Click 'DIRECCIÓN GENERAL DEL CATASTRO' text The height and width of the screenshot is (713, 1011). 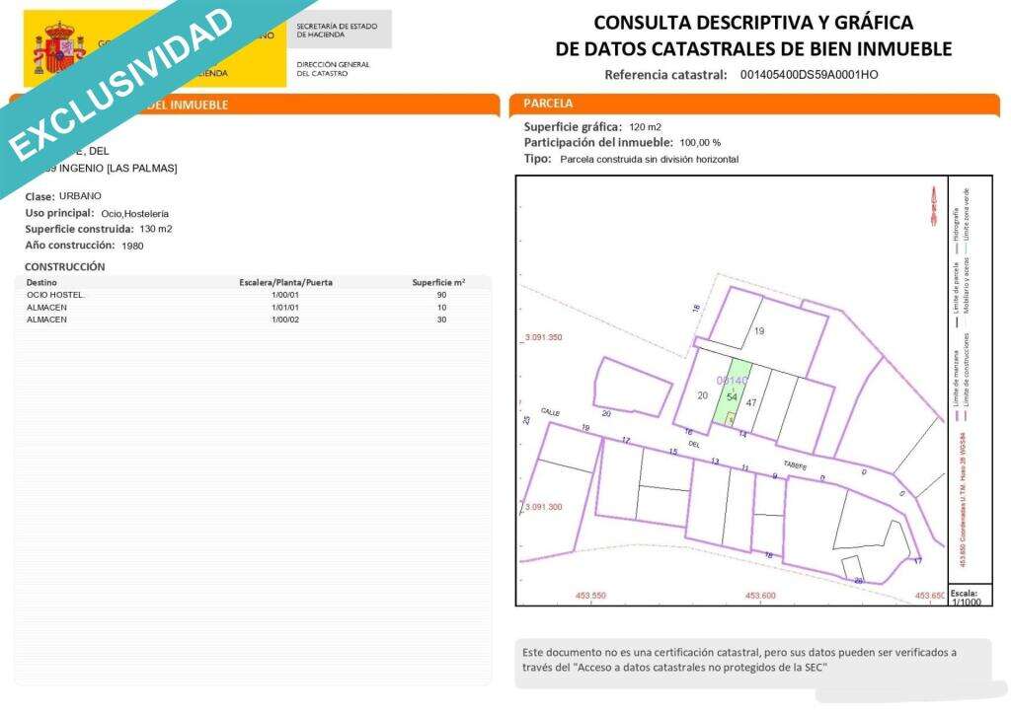pos(333,69)
